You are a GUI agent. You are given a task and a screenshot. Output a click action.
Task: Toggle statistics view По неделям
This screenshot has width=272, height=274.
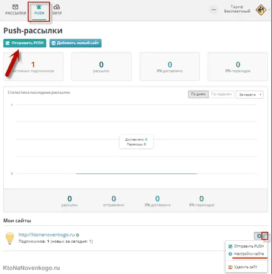tap(221, 94)
